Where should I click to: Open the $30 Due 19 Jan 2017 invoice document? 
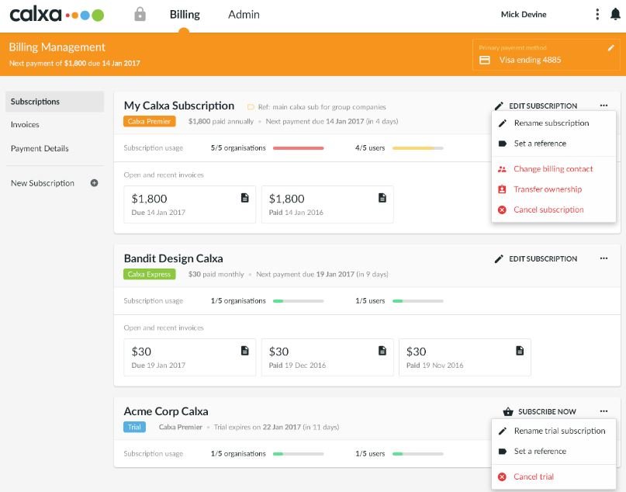coord(244,351)
